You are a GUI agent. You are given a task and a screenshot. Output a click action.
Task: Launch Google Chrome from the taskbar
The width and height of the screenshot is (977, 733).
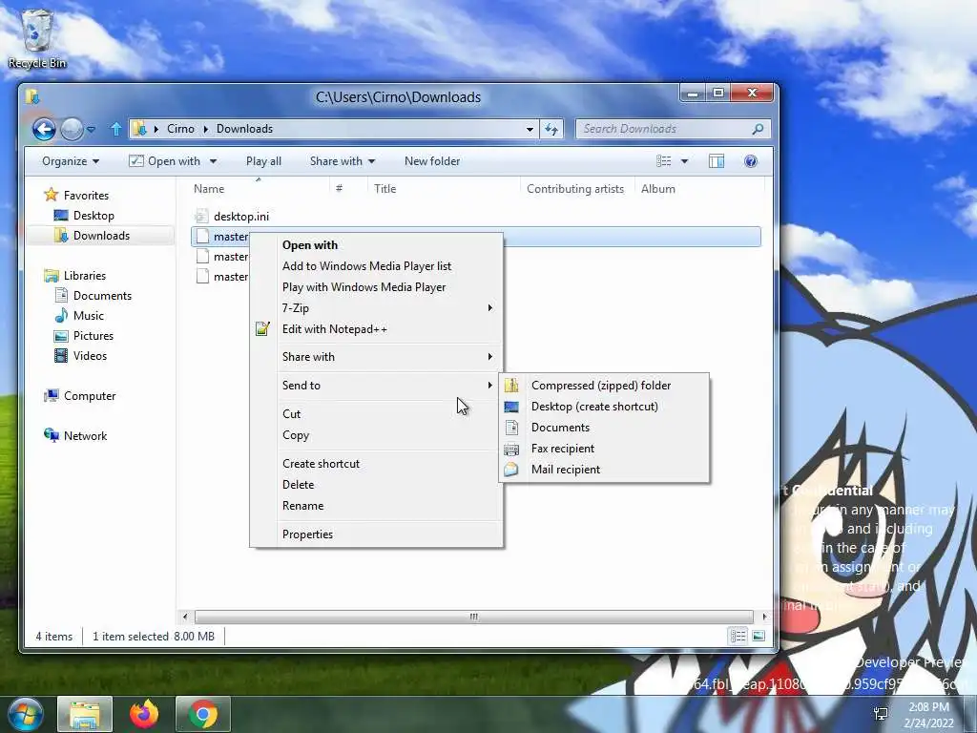coord(203,714)
